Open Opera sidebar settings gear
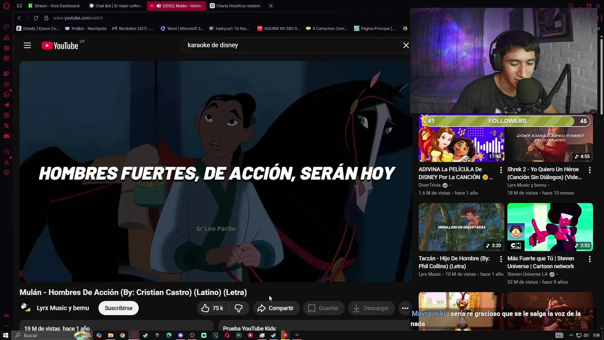 pos(7,172)
